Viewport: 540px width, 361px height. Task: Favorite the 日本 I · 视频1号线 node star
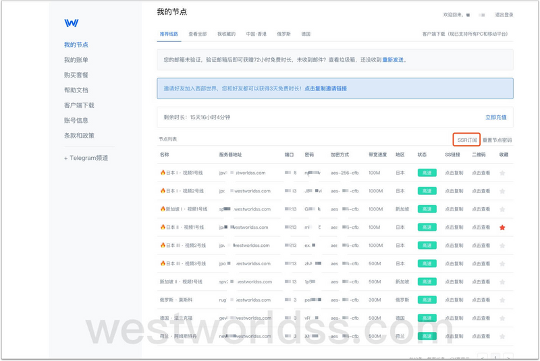point(502,173)
